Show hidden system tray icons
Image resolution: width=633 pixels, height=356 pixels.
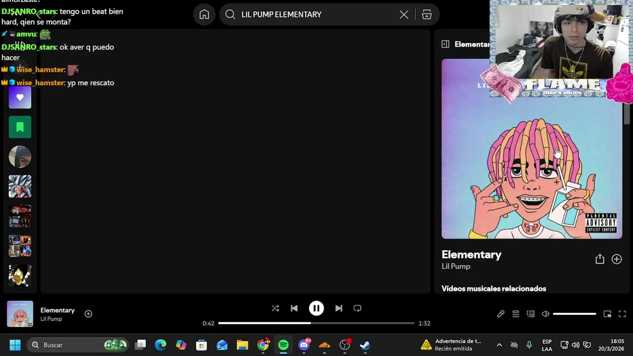(499, 345)
